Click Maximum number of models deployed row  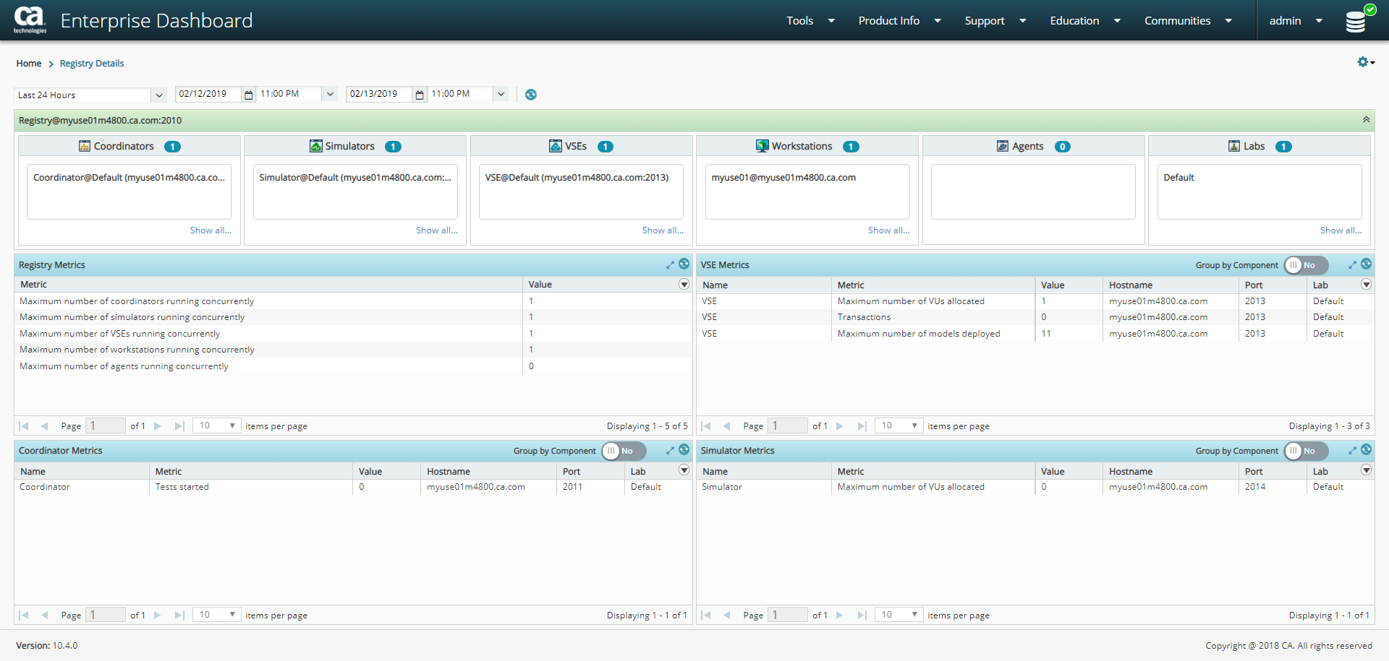(x=1035, y=334)
